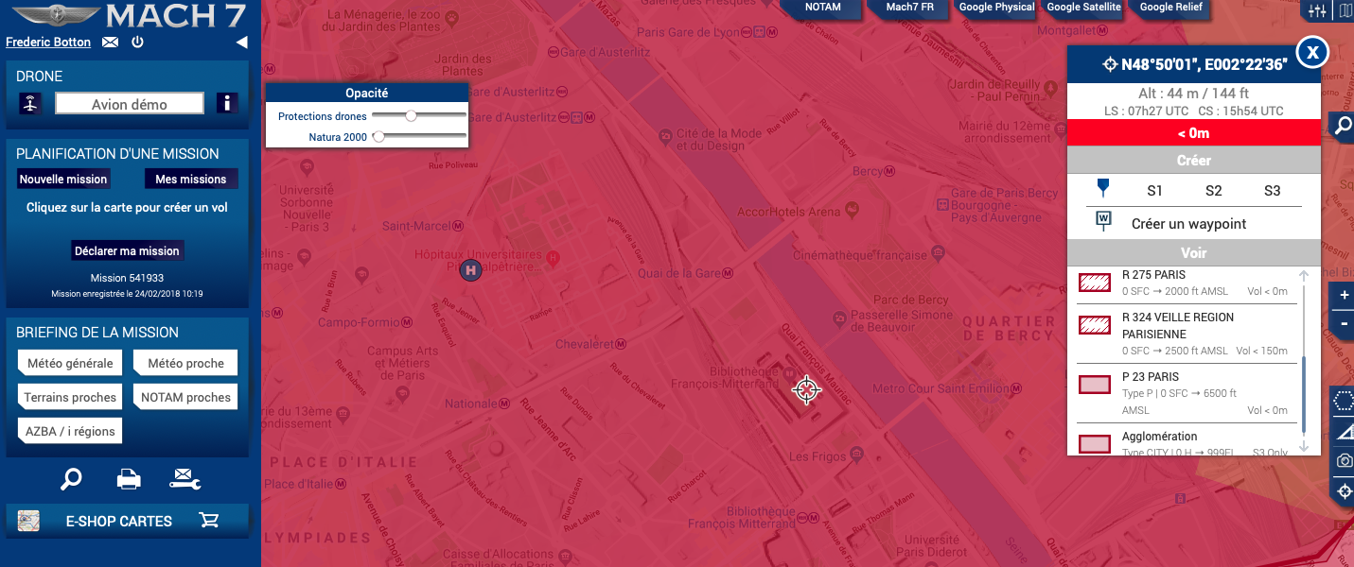Close the location info panel with X

tap(1312, 52)
